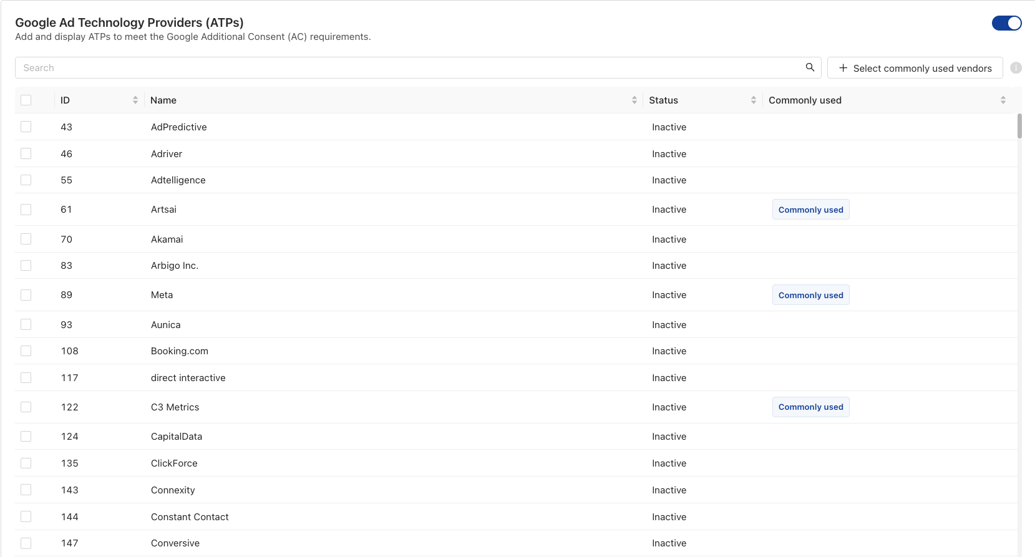Check the box for AdPredictive row

pos(26,127)
